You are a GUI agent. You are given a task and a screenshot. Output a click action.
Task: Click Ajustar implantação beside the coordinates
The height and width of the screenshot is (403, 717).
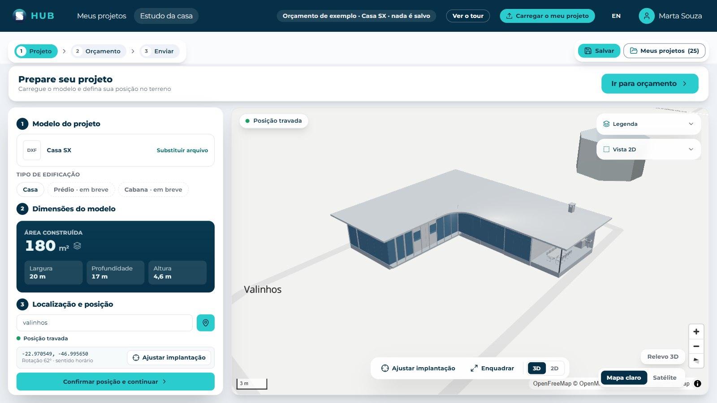point(169,358)
